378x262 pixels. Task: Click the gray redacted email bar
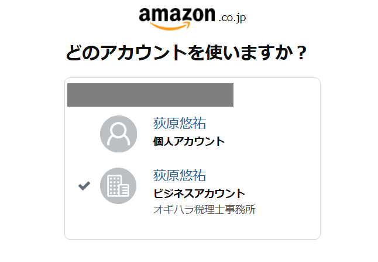[150, 95]
